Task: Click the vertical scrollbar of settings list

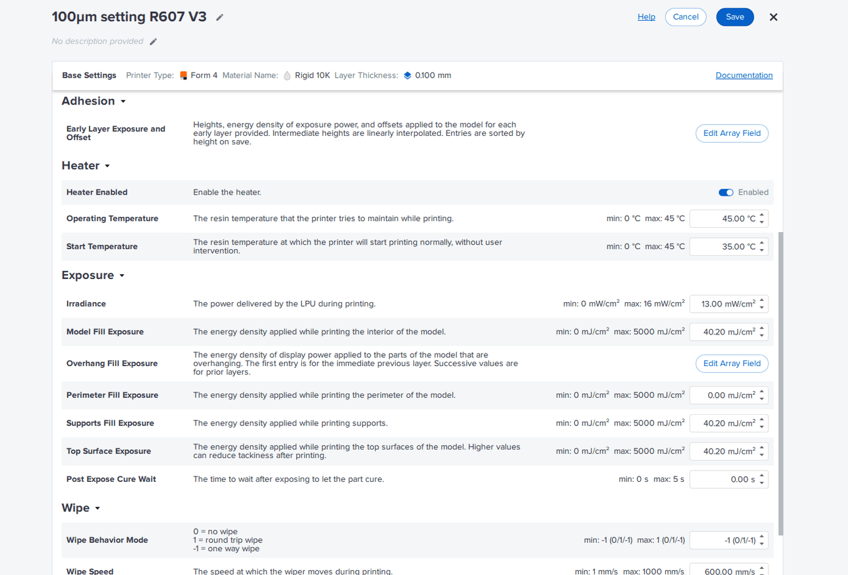Action: (780, 382)
